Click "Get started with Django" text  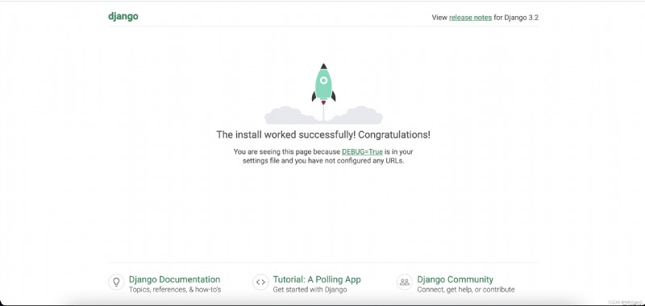[310, 290]
